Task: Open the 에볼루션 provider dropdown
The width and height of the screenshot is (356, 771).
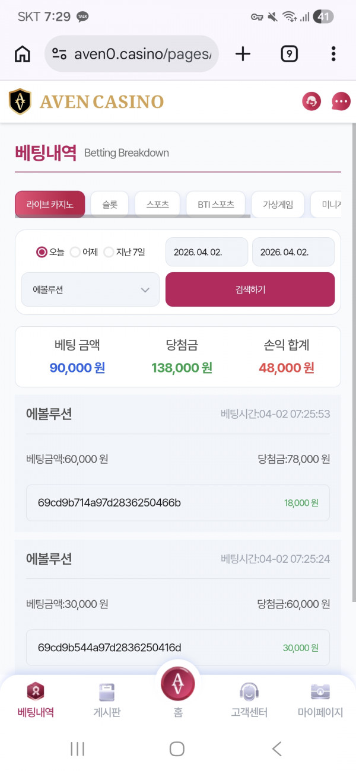Action: pyautogui.click(x=90, y=289)
